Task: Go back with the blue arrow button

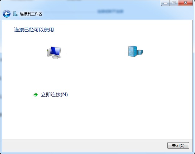Action: [7, 14]
